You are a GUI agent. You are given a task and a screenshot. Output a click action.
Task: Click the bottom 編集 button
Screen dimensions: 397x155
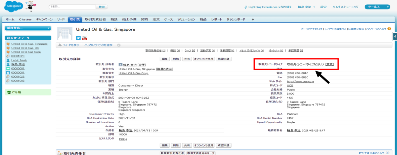click(x=164, y=145)
